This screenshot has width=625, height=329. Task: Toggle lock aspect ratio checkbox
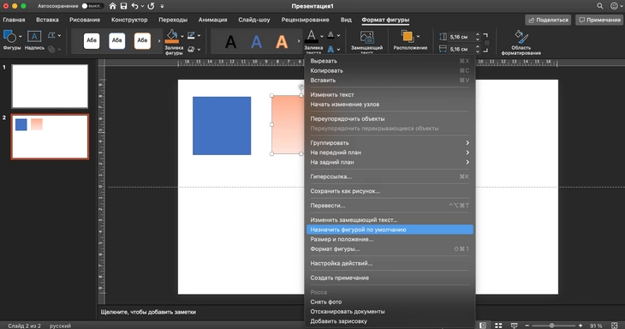[486, 43]
